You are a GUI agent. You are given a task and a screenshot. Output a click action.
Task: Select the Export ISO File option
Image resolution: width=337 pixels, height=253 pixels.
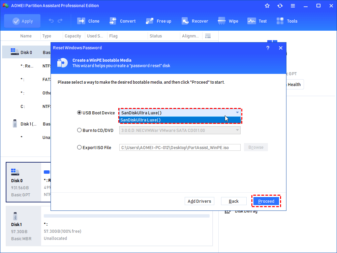[80, 147]
